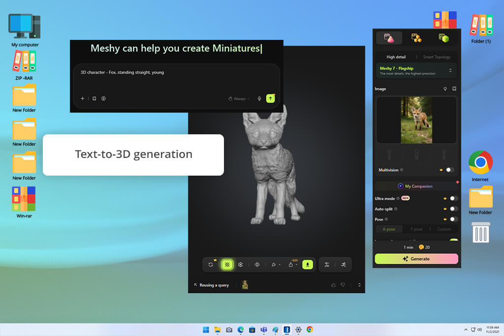Open the Always dropdown in prompt box
This screenshot has height=336, width=504.
(239, 98)
